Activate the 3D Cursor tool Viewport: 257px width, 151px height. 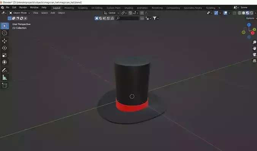5,33
